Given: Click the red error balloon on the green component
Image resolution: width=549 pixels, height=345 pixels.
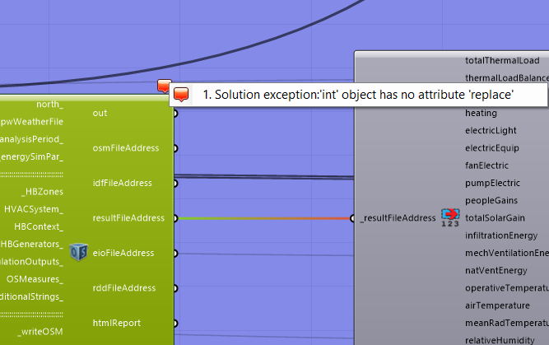Looking at the screenshot, I should [x=165, y=86].
